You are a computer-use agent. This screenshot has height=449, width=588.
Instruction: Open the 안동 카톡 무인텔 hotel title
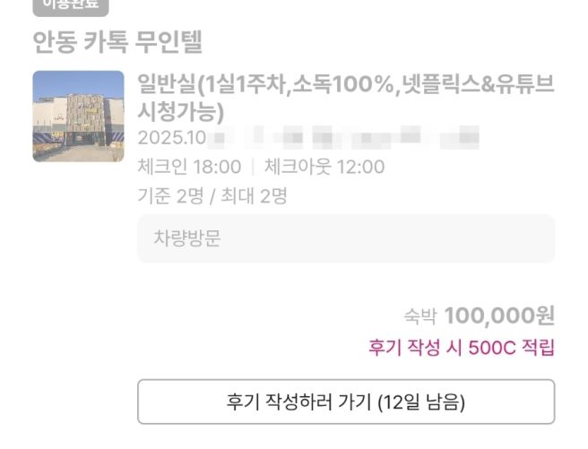click(117, 41)
